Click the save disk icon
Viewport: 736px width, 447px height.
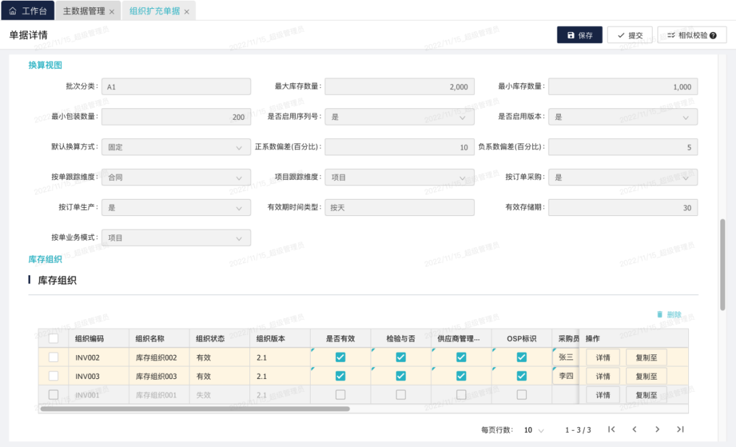click(571, 35)
